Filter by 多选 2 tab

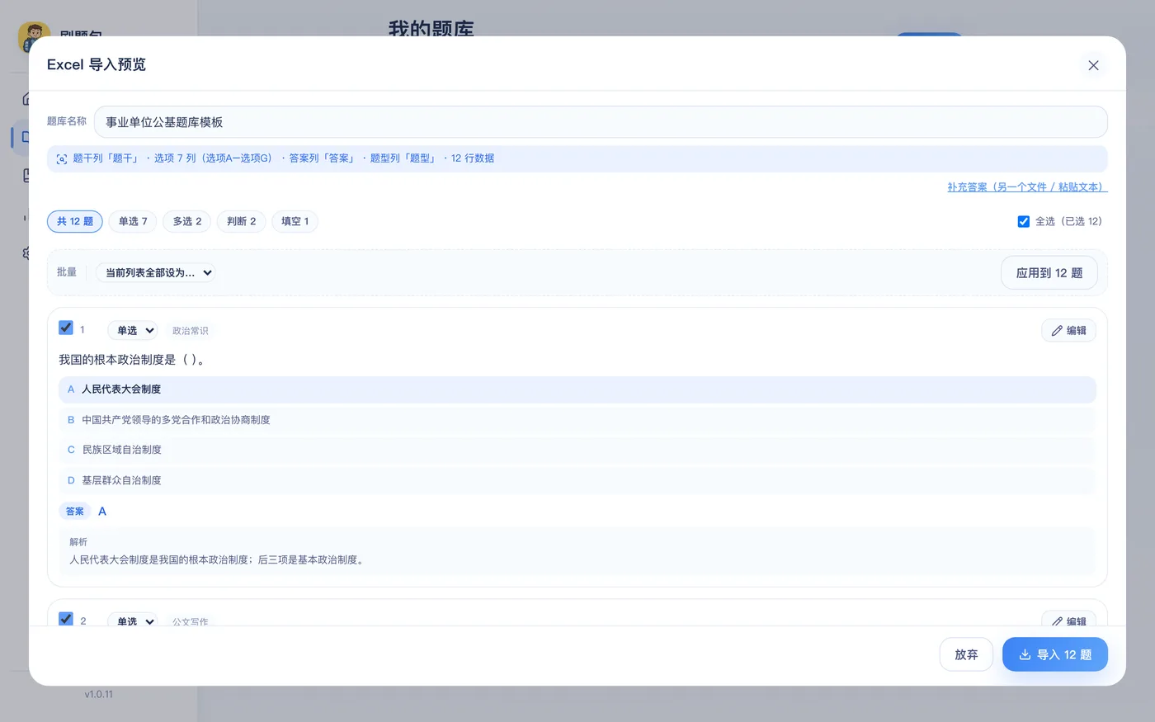[x=187, y=221]
